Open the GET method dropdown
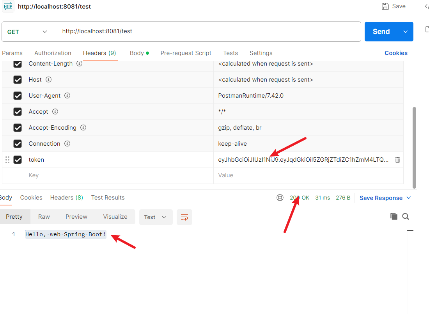Image resolution: width=429 pixels, height=314 pixels. (27, 32)
